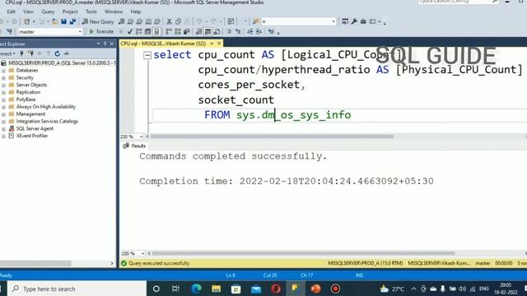Open the Project menu
This screenshot has width=527, height=296.
(x=70, y=12)
